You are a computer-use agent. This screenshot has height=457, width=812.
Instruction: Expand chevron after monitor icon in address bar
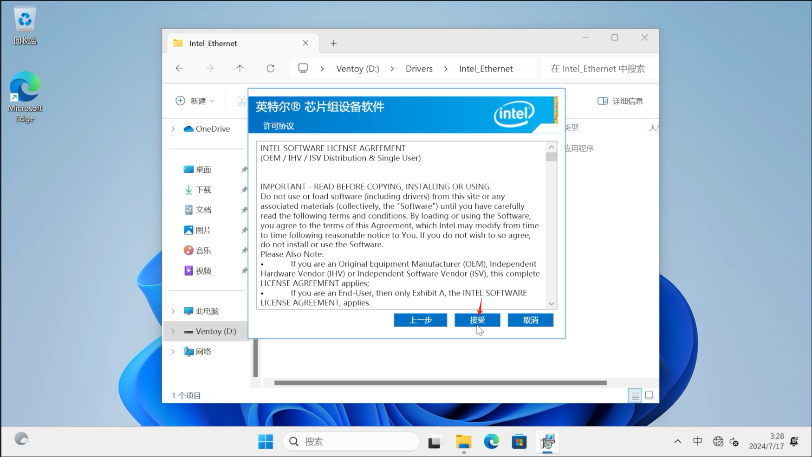322,69
